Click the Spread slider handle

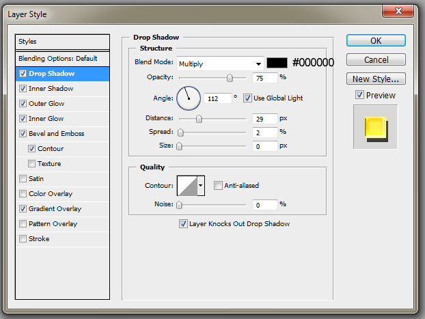[180, 133]
